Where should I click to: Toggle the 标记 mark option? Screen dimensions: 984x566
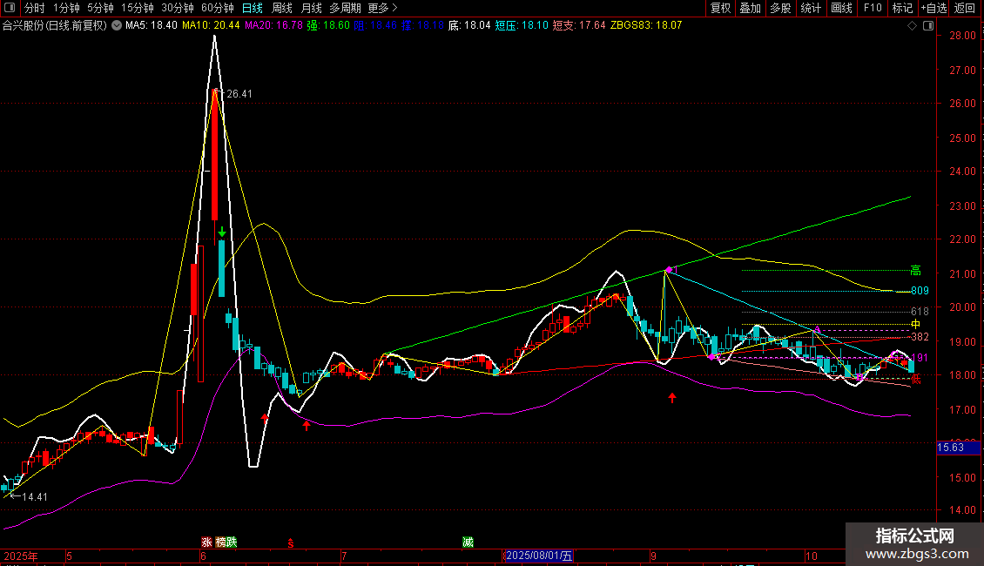901,8
